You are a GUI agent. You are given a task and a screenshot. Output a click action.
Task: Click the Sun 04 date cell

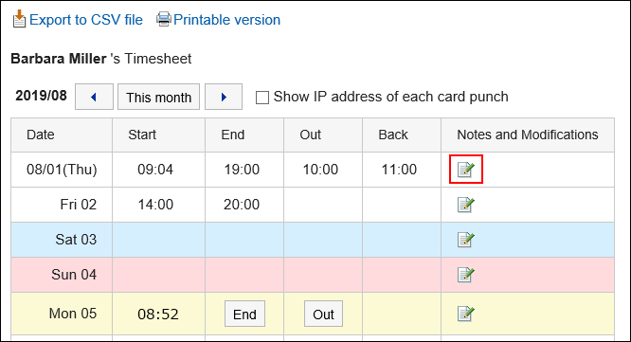[62, 275]
